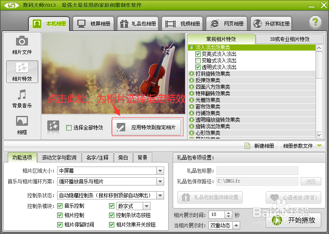Open 当相片展示时 双重动态 dropdown

pos(236,225)
